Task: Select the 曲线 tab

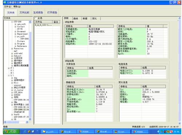Action: tap(76, 19)
